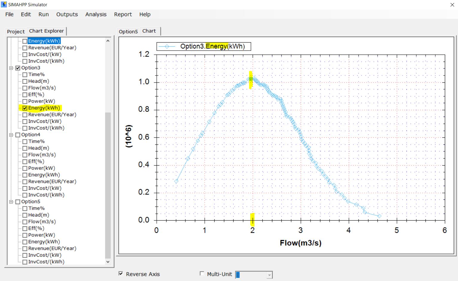This screenshot has width=458, height=281.
Task: Check the Option5 group checkbox
Action: (x=18, y=202)
